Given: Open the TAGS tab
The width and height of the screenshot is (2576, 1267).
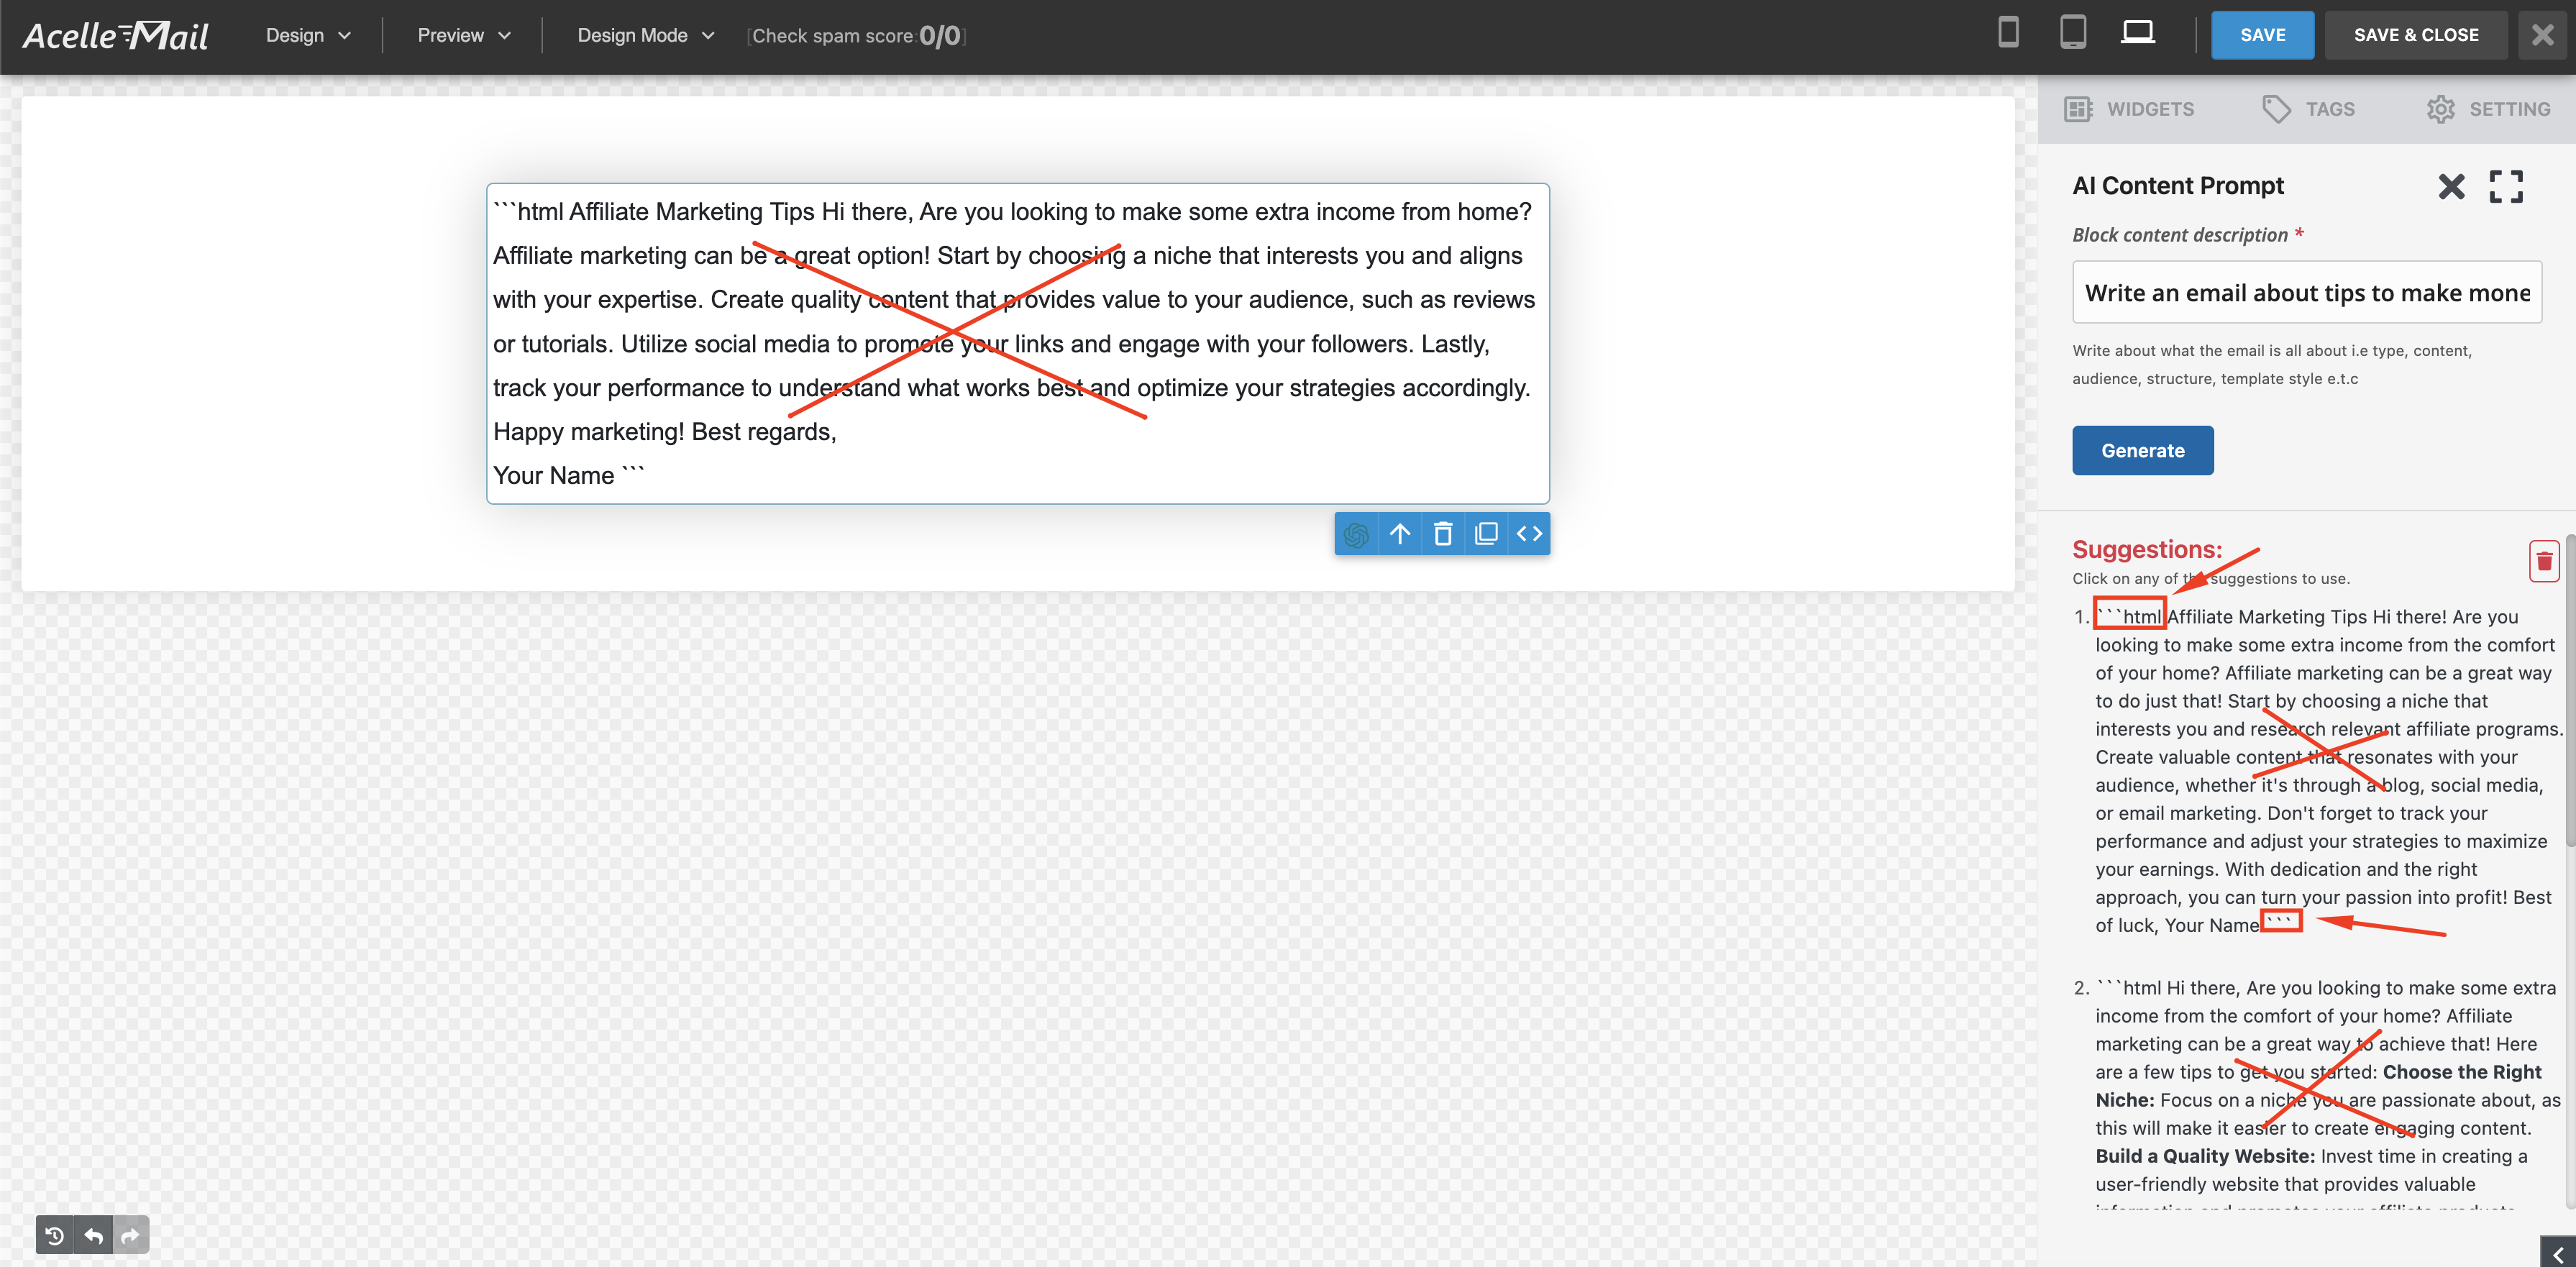Looking at the screenshot, I should [2309, 109].
